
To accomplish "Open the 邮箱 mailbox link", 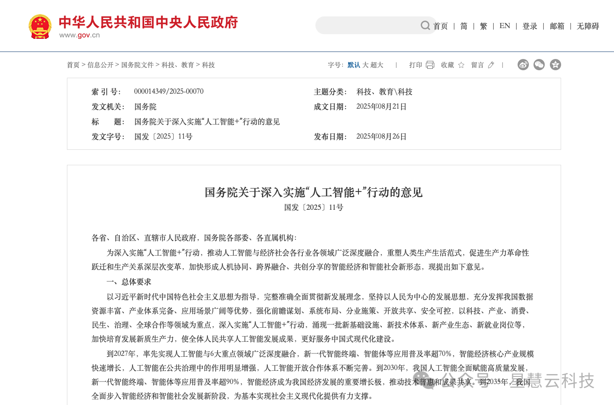I will [557, 26].
